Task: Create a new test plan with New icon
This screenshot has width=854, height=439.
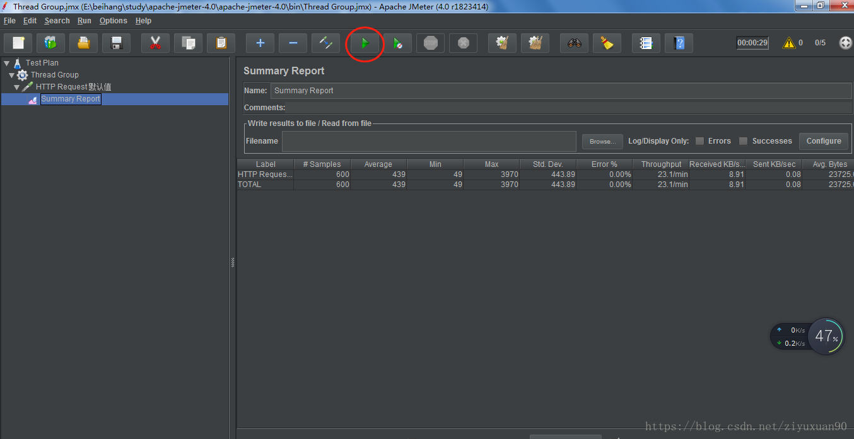Action: (18, 43)
